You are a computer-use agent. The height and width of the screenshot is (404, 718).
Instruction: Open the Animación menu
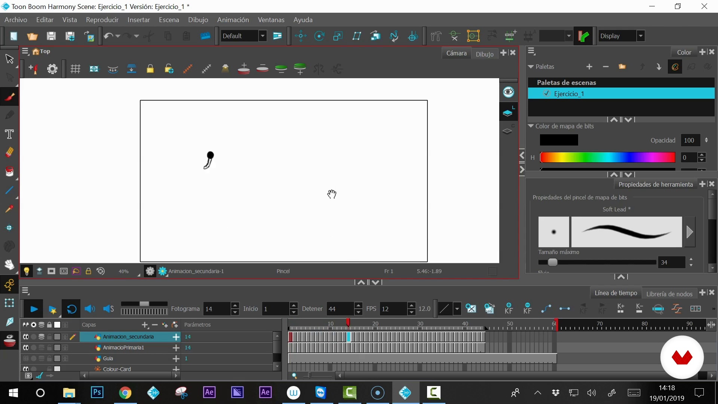pos(233,19)
